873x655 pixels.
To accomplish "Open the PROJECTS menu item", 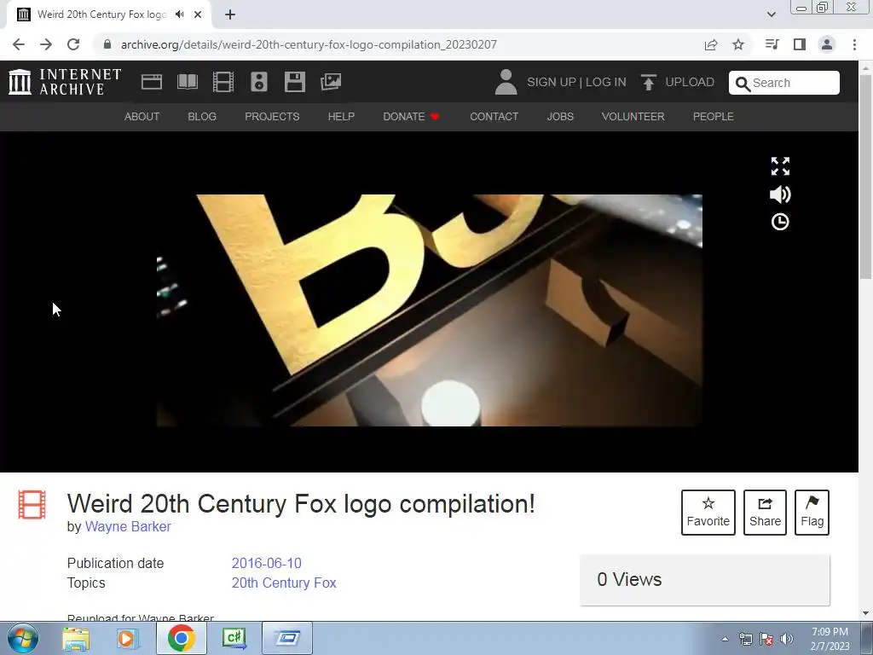I will tap(272, 116).
